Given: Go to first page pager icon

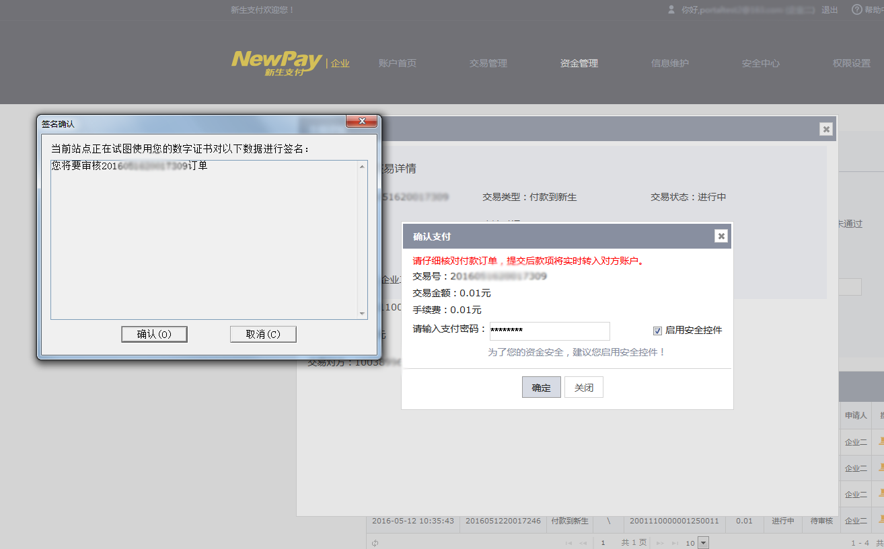Looking at the screenshot, I should pyautogui.click(x=569, y=543).
